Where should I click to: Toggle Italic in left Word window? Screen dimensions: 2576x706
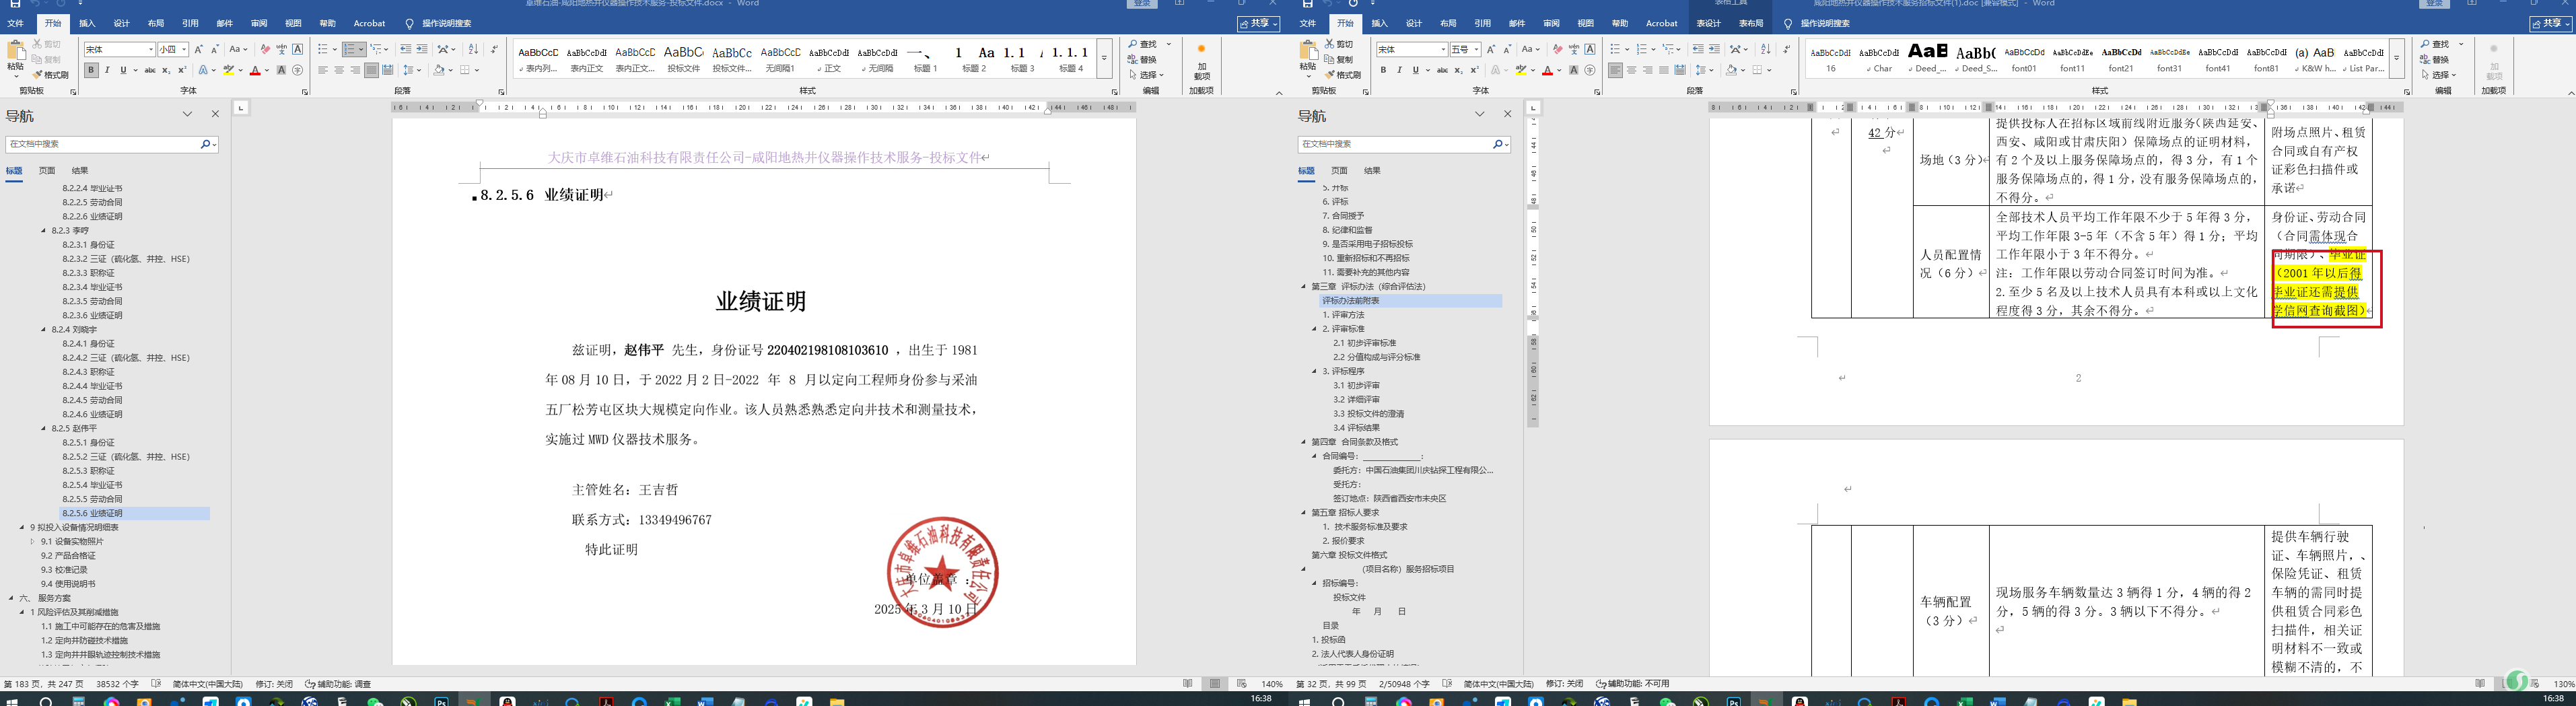[107, 70]
